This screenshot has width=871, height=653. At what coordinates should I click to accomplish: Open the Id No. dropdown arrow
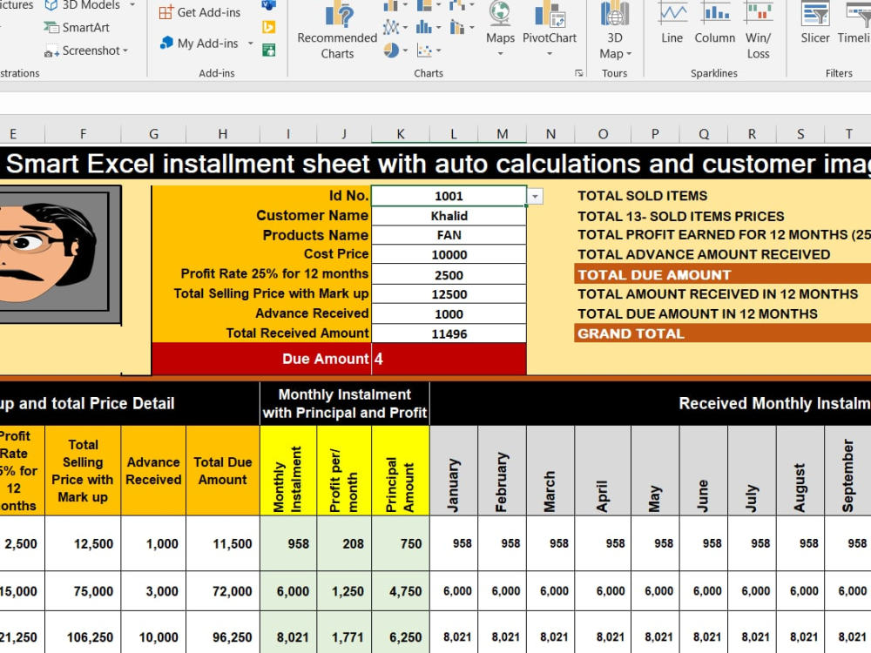point(535,196)
